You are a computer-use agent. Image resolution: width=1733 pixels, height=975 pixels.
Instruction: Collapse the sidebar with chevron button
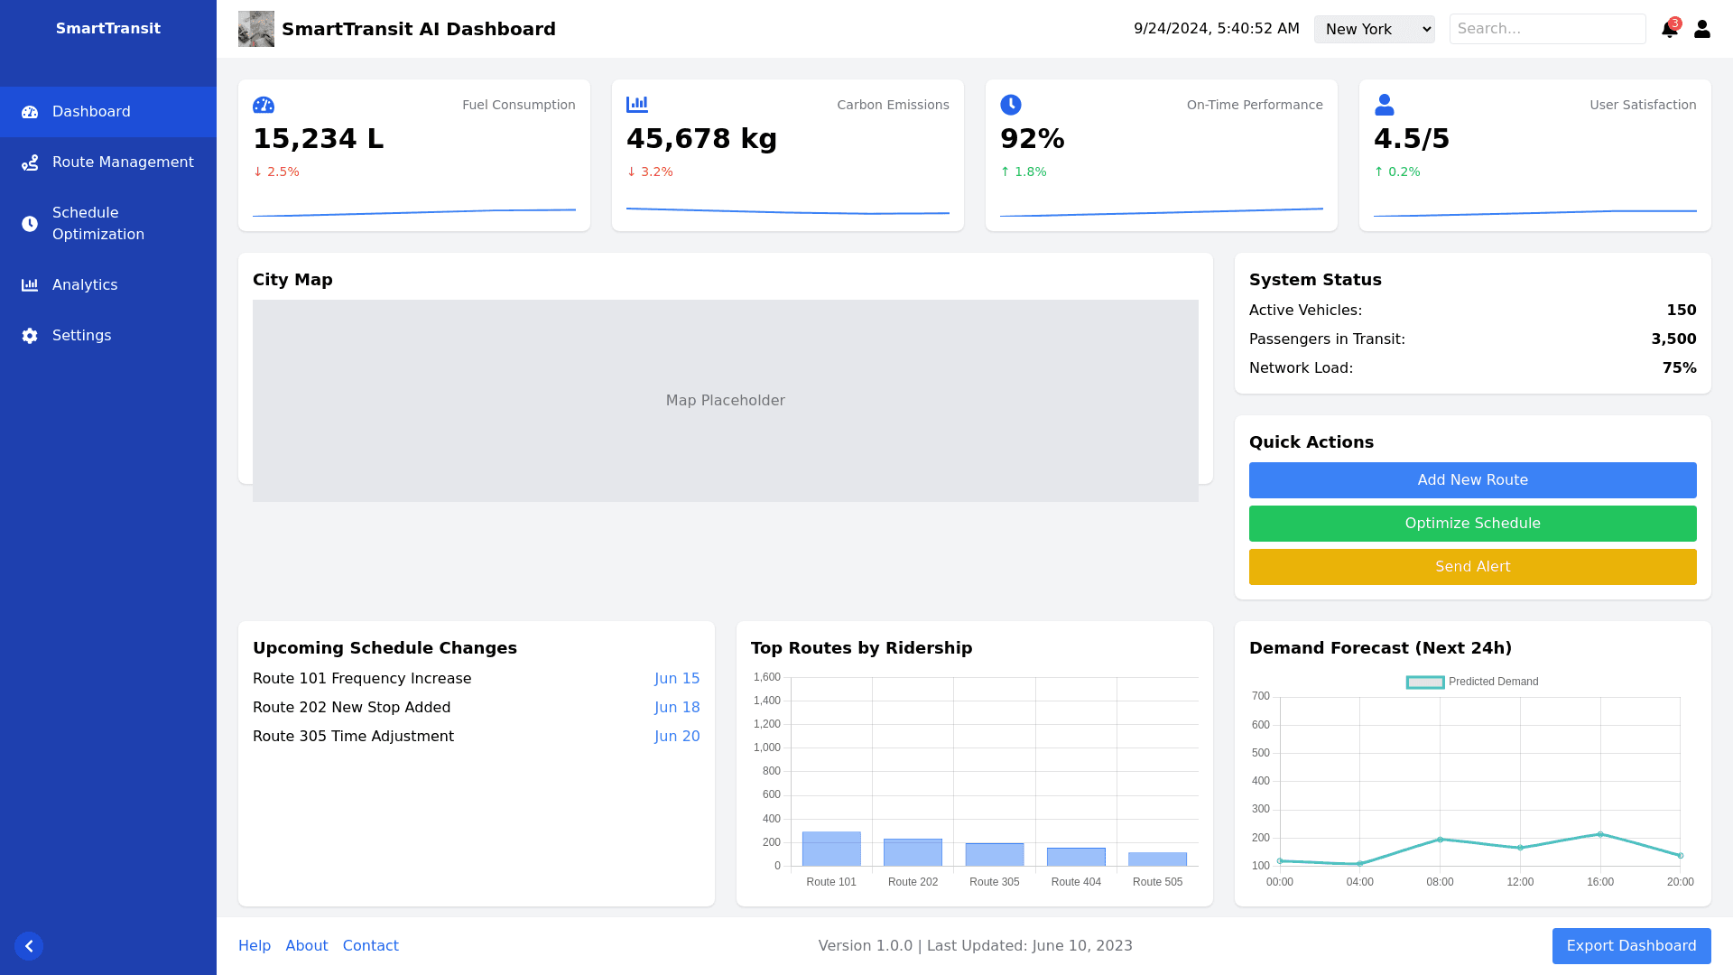(x=29, y=946)
